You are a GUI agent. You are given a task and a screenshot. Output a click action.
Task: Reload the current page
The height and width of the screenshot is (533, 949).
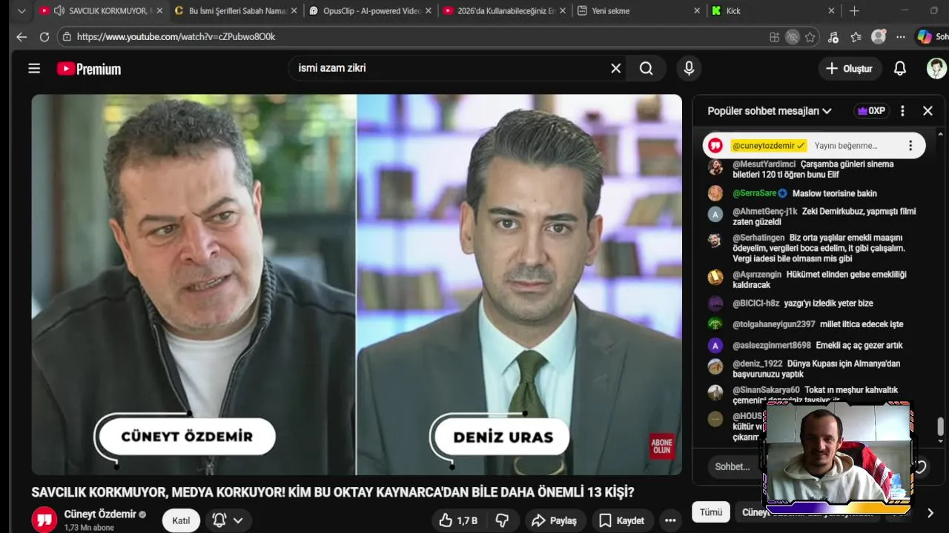click(44, 36)
